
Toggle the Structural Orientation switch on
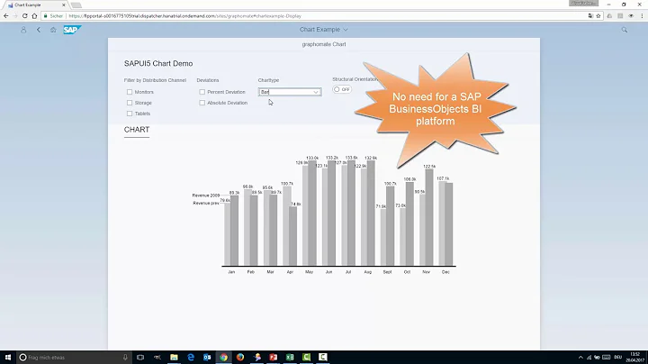(x=342, y=89)
